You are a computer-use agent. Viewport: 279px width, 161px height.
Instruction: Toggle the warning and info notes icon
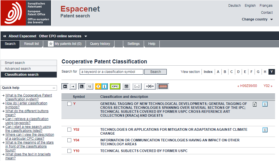point(101,86)
